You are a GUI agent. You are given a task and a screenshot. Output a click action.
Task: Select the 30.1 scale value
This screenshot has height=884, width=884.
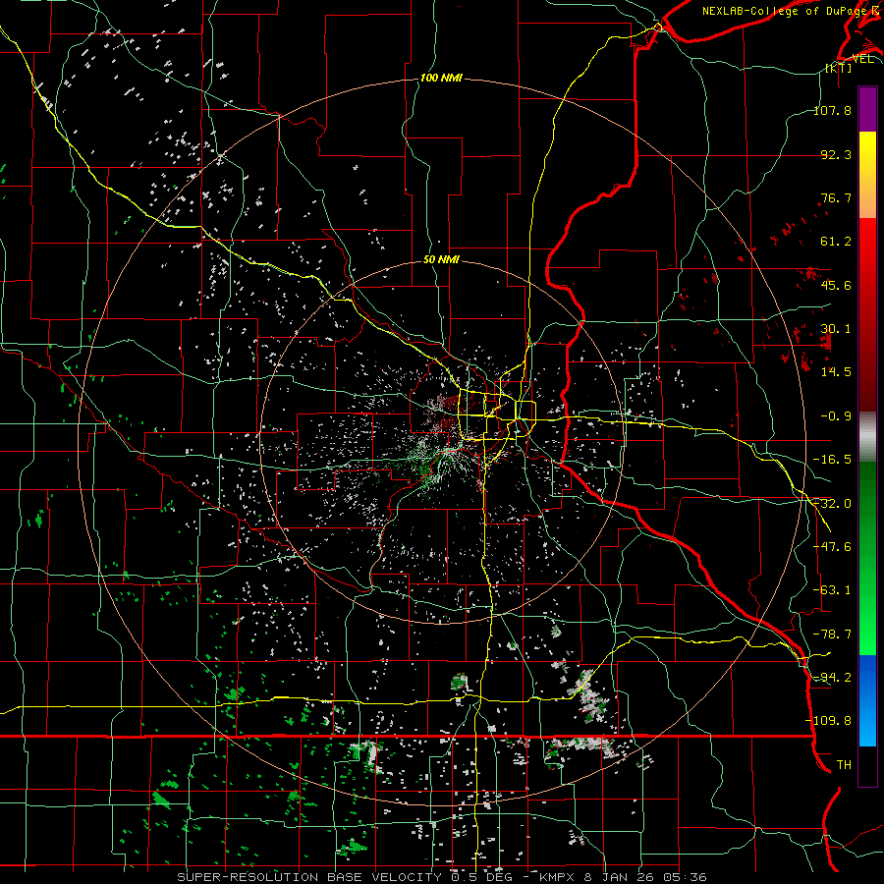(836, 329)
